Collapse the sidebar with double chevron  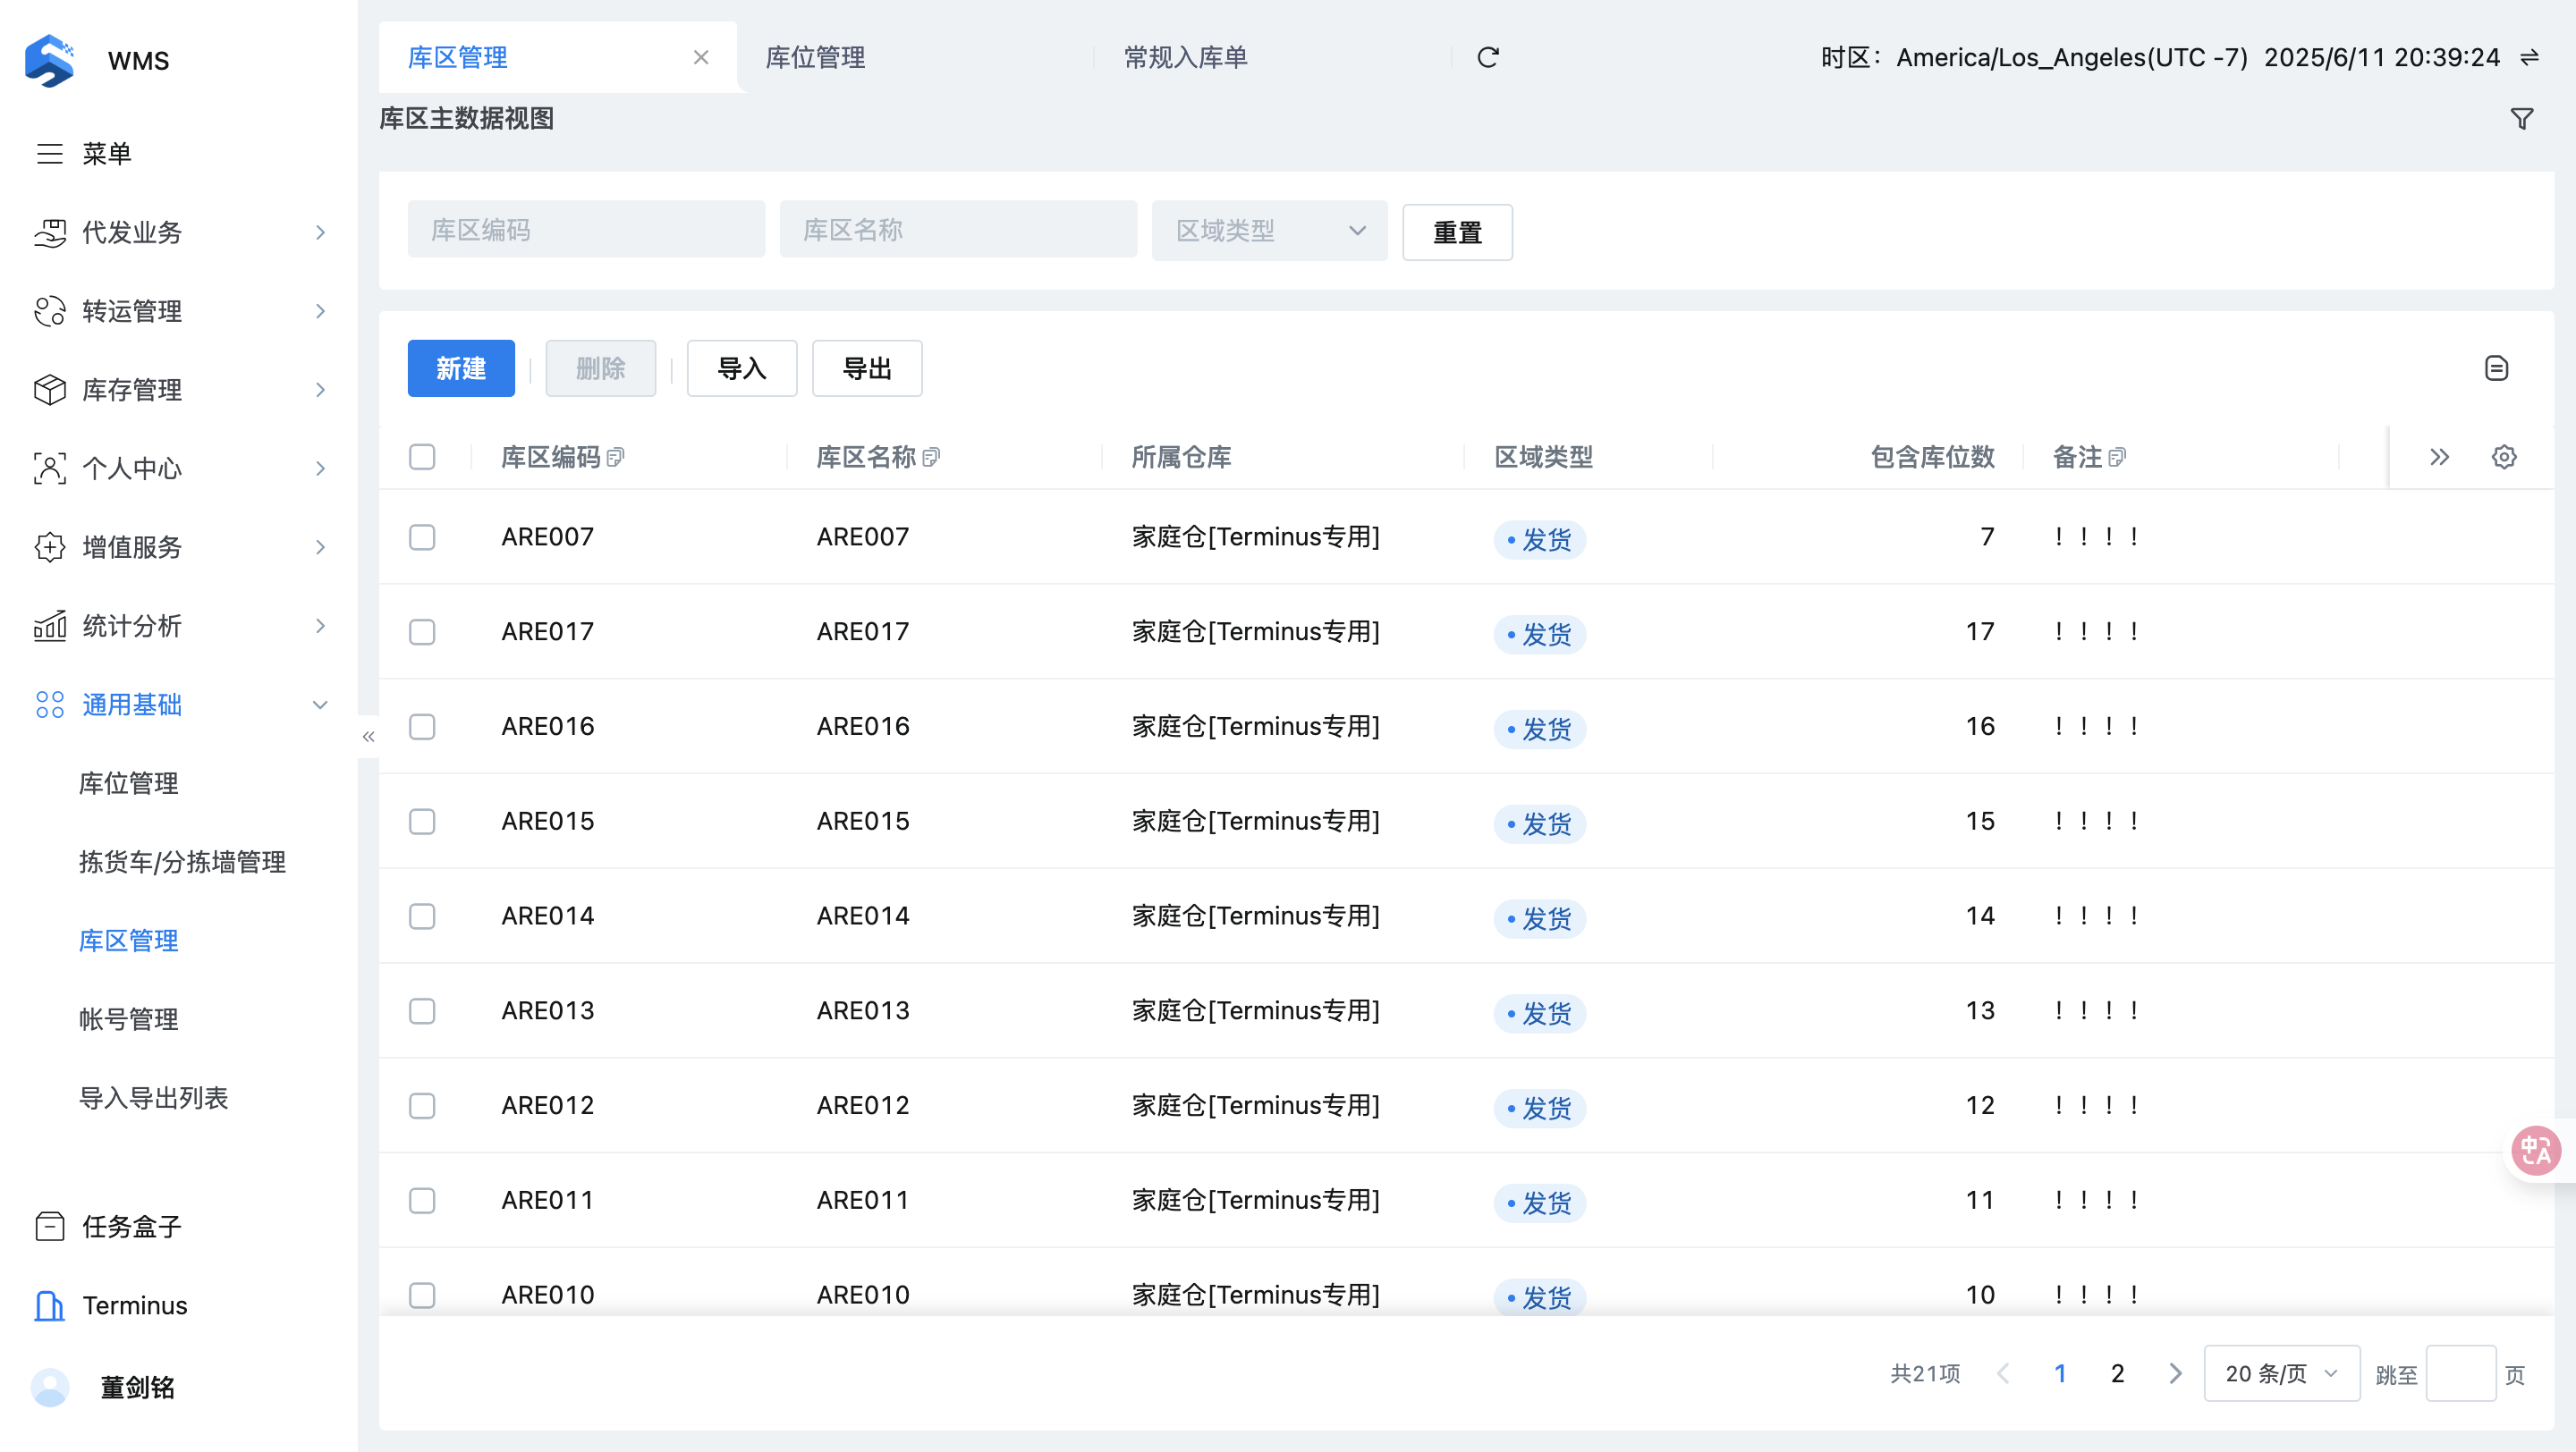368,737
